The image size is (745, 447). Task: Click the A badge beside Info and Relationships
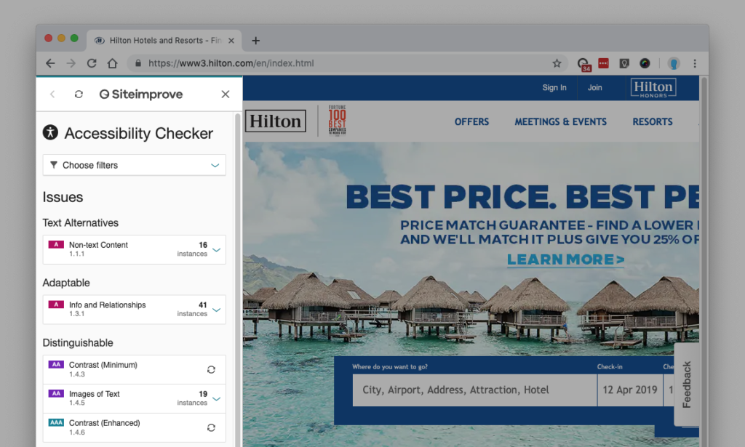coord(56,304)
